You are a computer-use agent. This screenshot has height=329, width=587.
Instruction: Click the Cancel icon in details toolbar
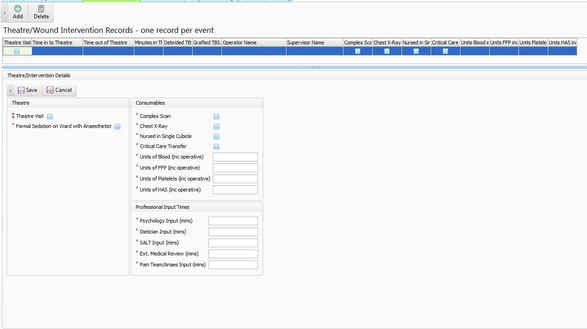(x=50, y=90)
